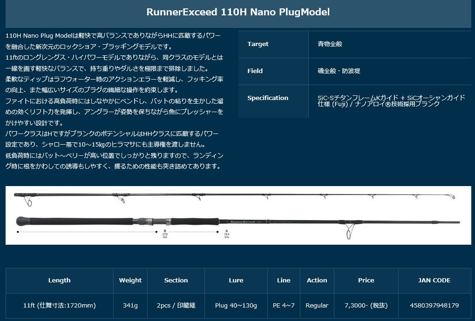
Task: Select the 11ft length specification cell
Action: pyautogui.click(x=59, y=306)
